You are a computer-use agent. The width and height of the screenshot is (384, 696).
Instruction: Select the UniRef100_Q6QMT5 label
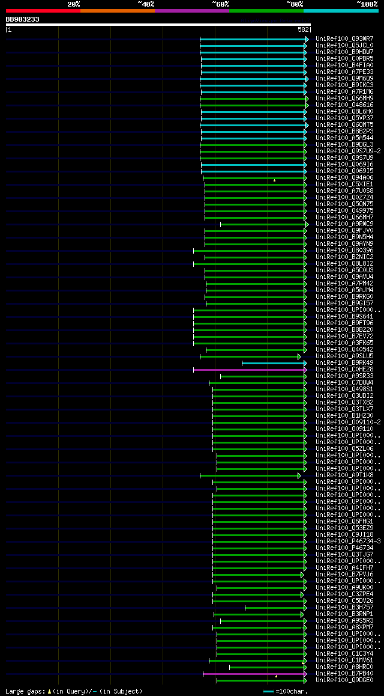[x=344, y=125]
